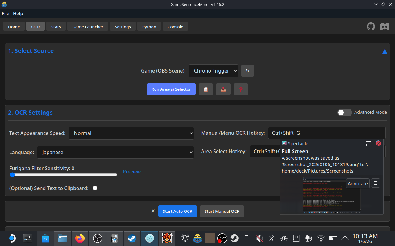Click the import/upload icon next to Run Area(s) Selector
Viewport: 395px width, 246px height.
point(223,89)
